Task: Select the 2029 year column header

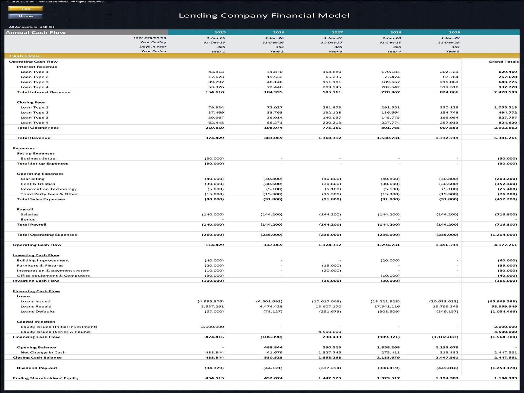Action: [454, 32]
